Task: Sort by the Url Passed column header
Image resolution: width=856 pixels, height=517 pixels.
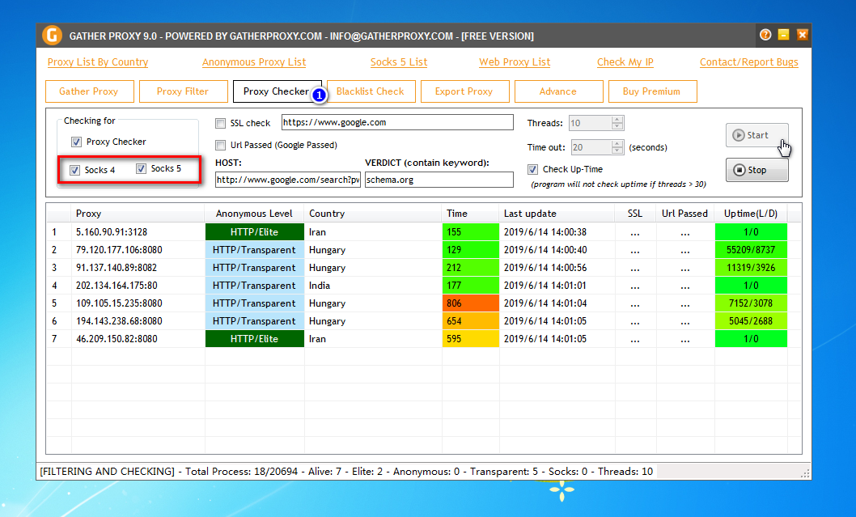Action: coord(684,214)
